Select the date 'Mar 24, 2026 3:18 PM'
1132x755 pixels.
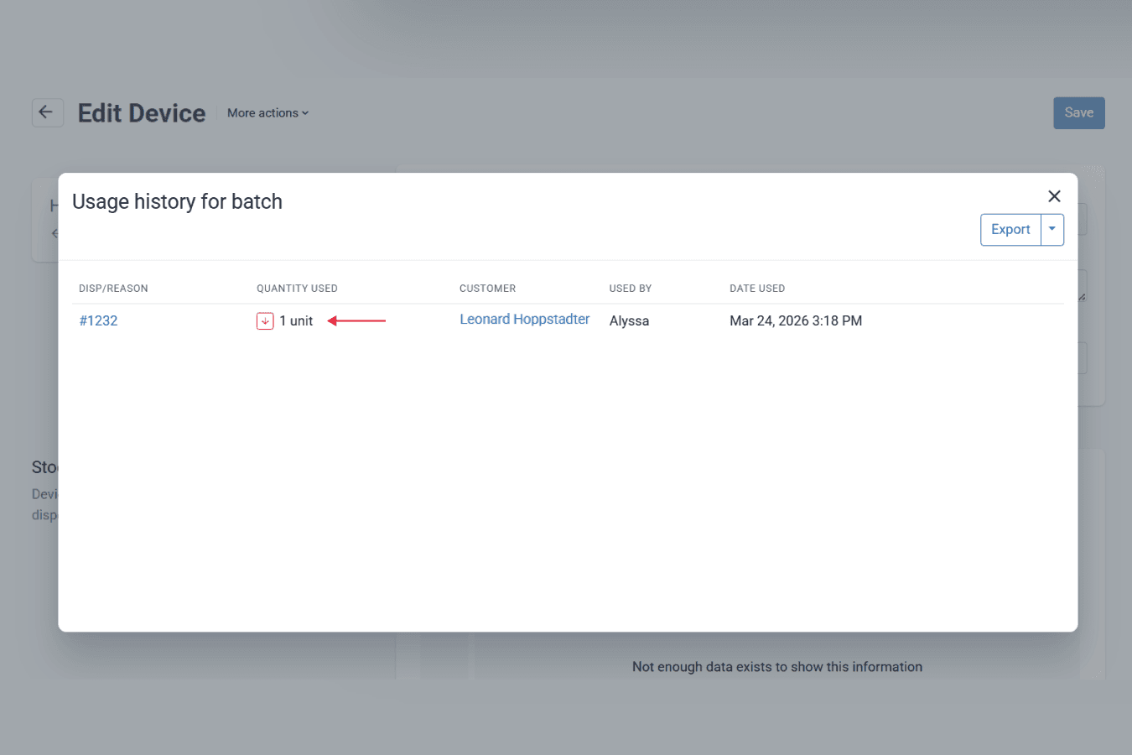pyautogui.click(x=796, y=320)
